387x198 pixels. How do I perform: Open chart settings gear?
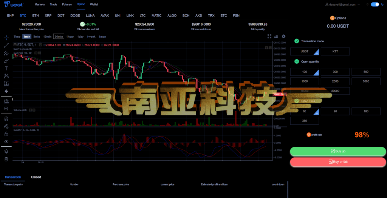tap(283, 36)
